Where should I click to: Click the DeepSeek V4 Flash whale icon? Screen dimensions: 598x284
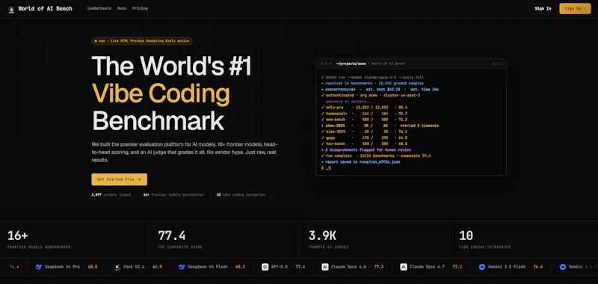[x=182, y=267]
